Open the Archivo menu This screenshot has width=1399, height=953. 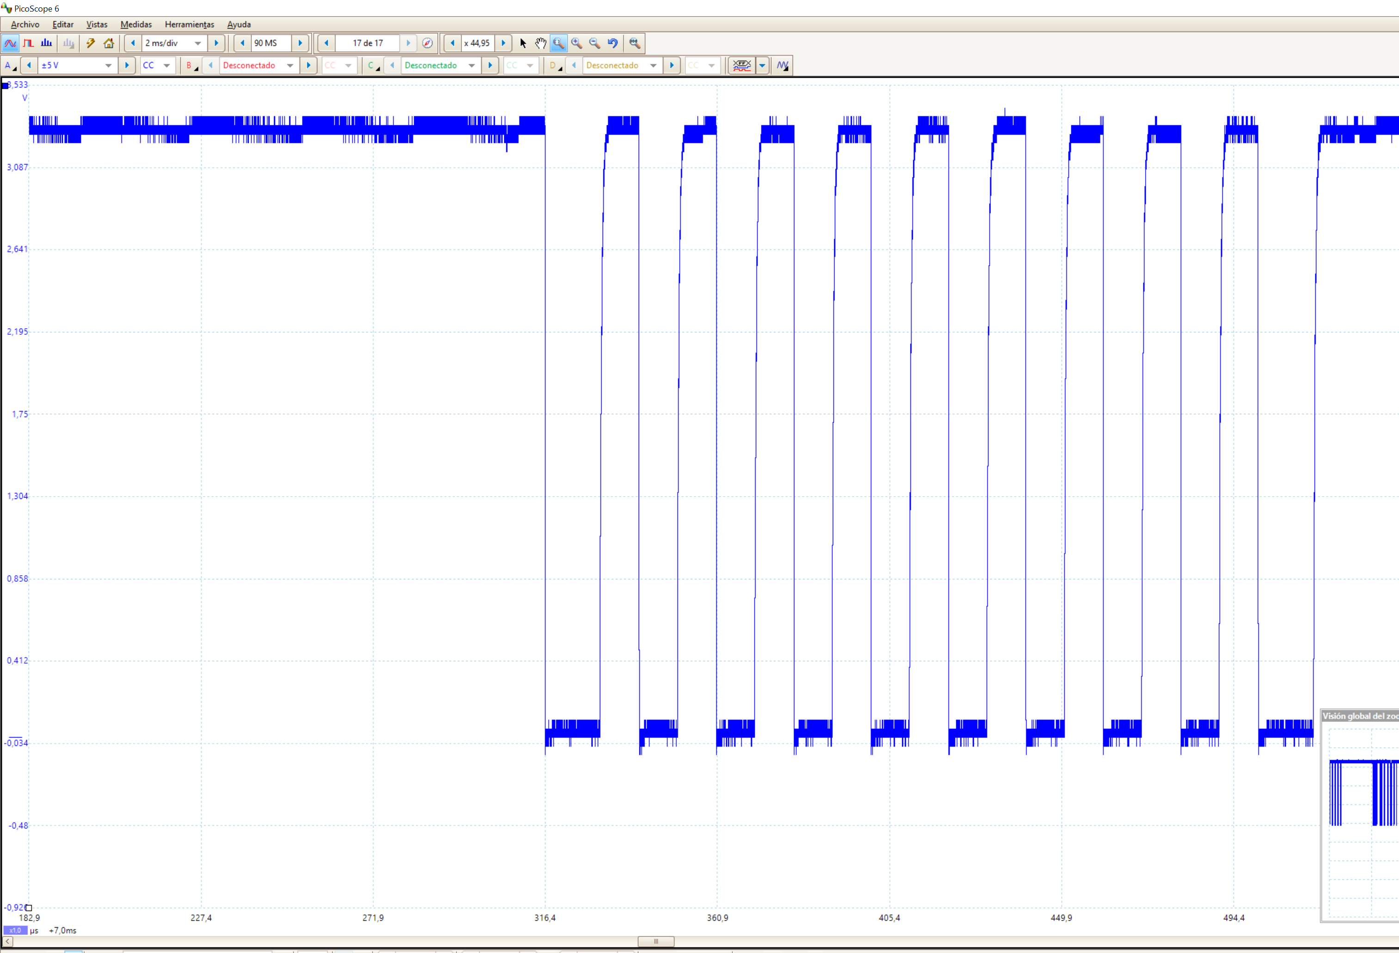click(x=24, y=25)
